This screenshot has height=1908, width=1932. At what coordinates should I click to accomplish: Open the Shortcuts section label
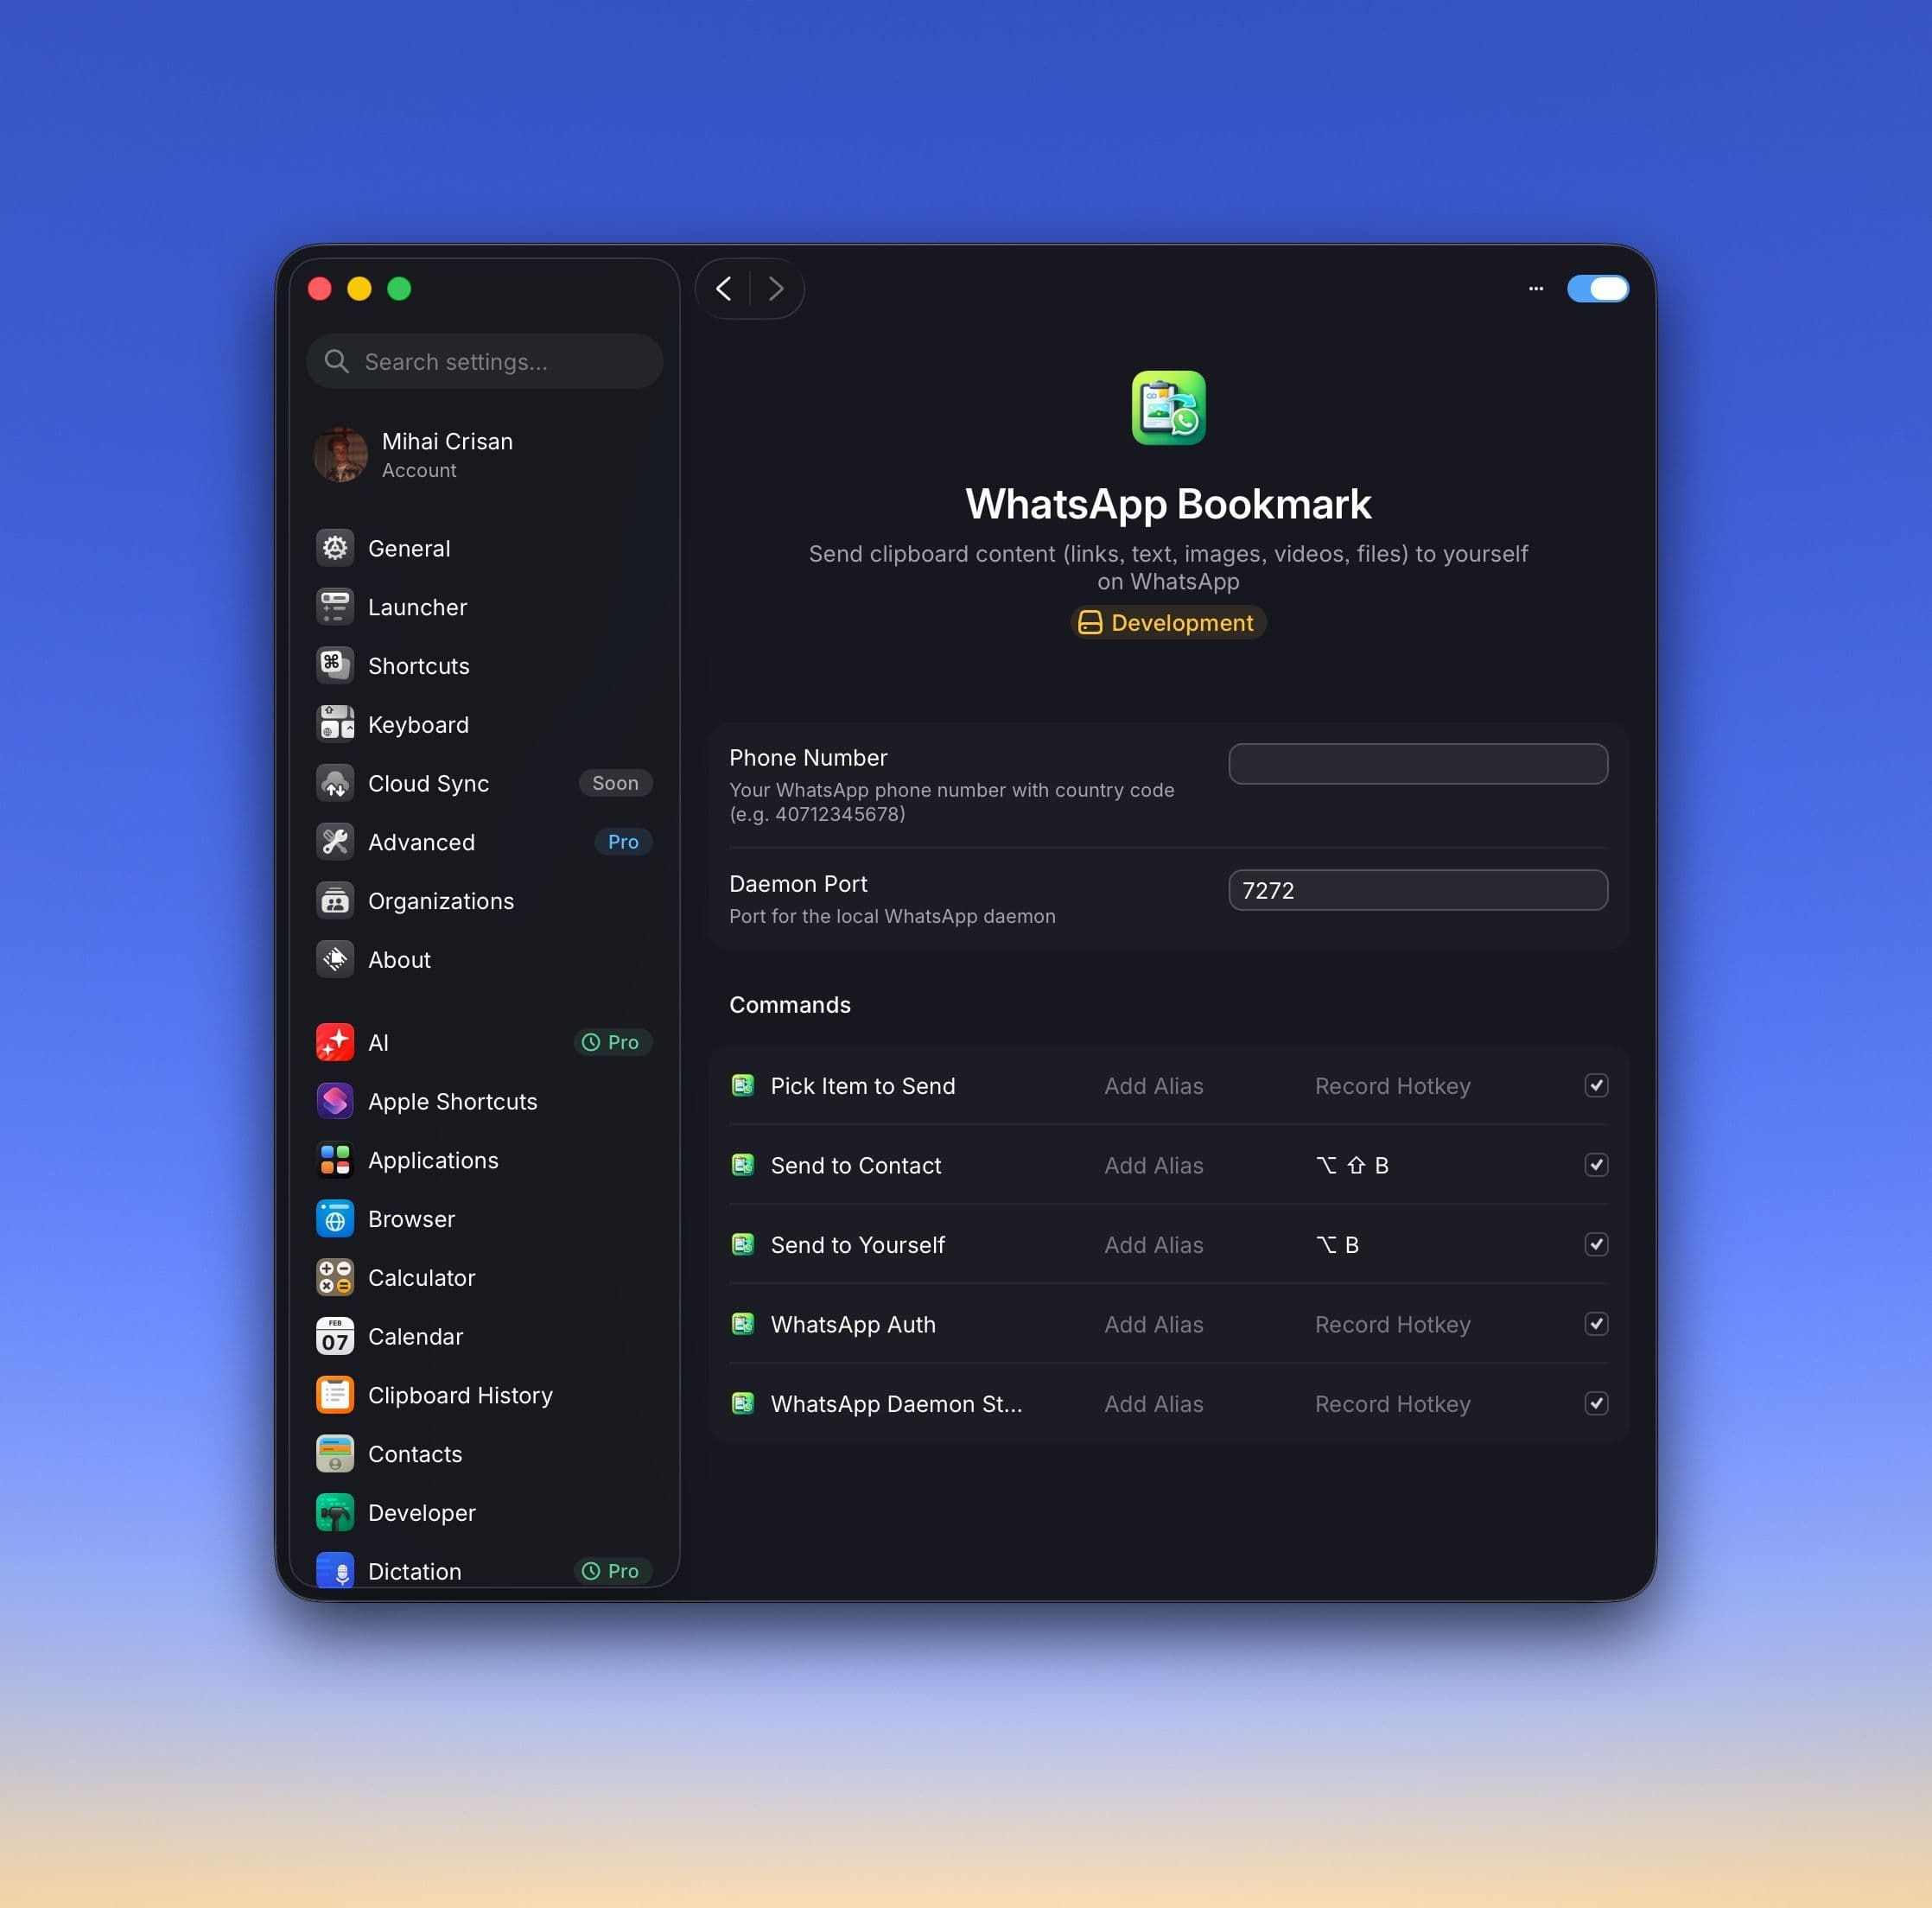click(419, 666)
